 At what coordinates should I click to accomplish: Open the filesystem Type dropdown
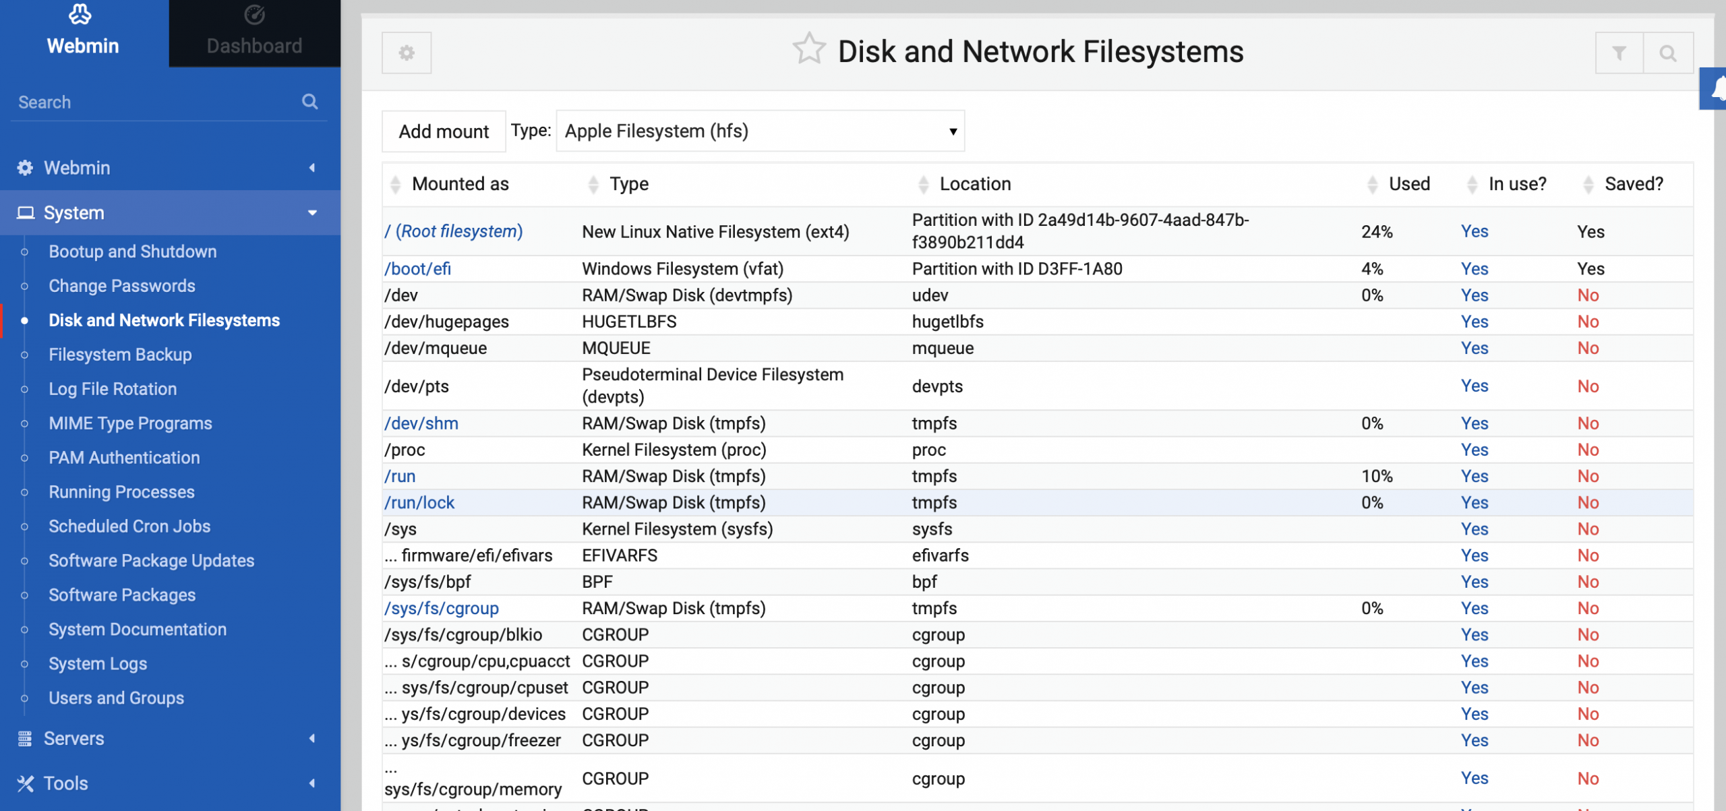click(x=761, y=131)
